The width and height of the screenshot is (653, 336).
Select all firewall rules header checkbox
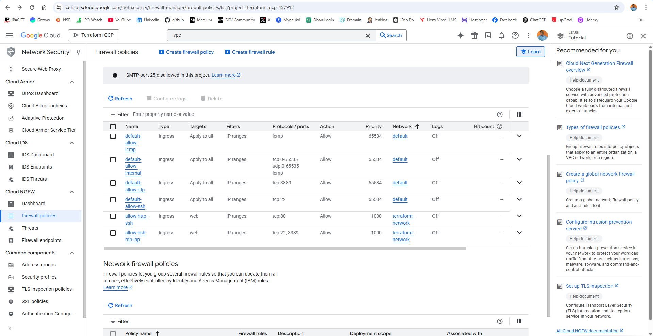113,127
